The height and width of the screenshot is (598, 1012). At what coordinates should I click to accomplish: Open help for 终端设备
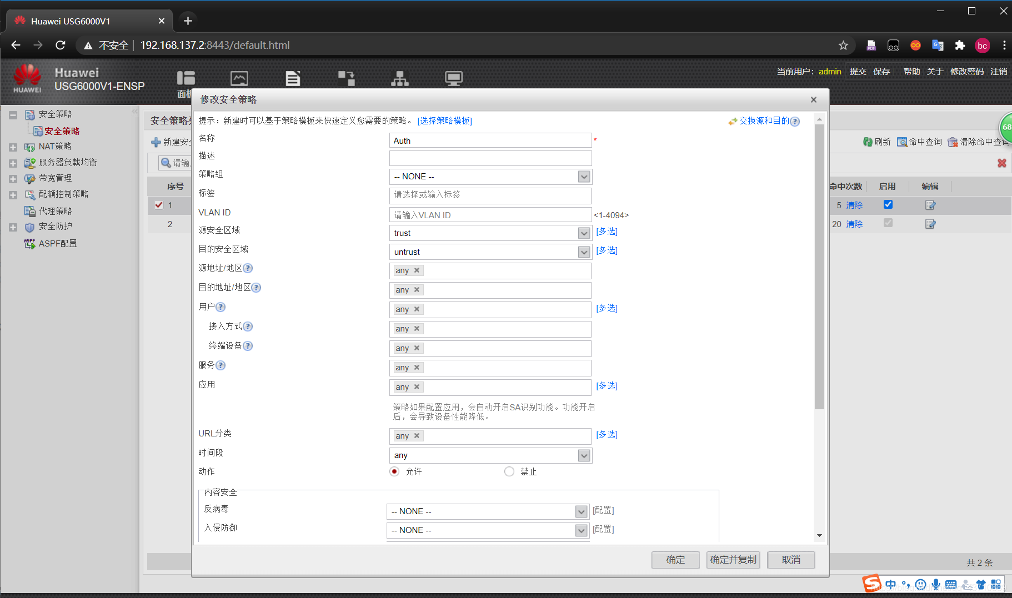(248, 346)
